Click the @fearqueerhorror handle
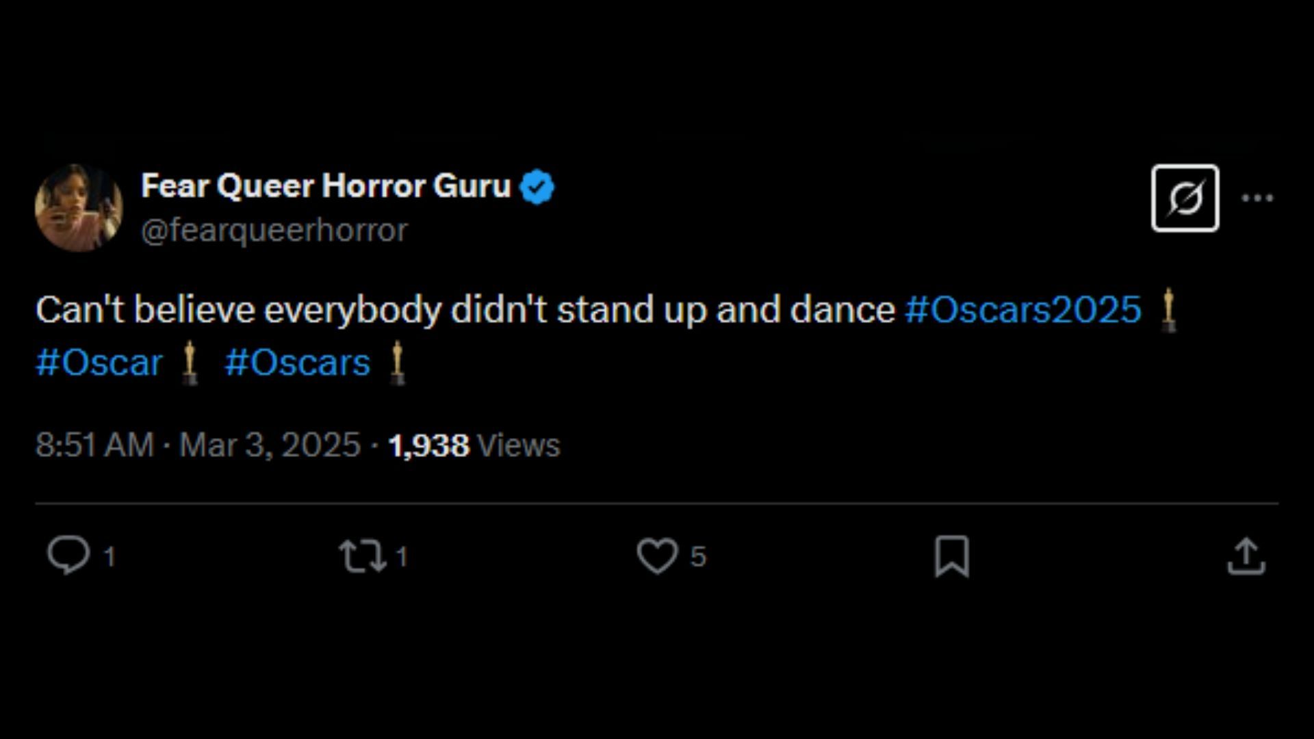 pyautogui.click(x=274, y=231)
